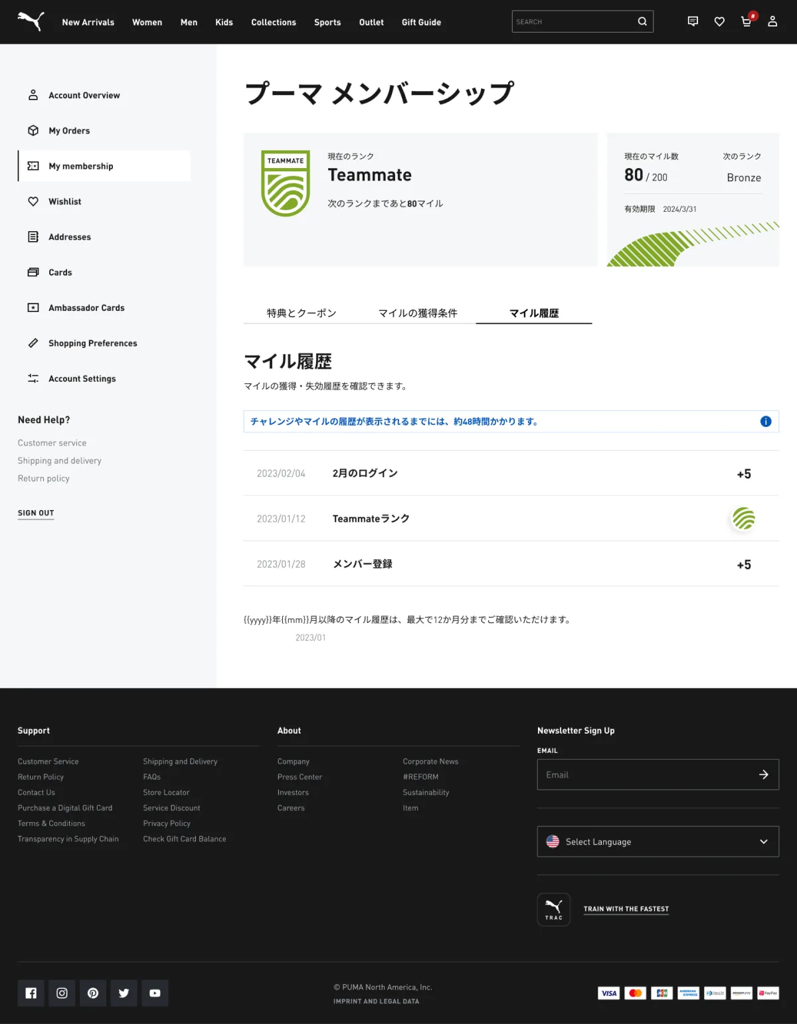The image size is (797, 1024).
Task: Switch to 特典とクーポン tab
Action: pos(302,313)
